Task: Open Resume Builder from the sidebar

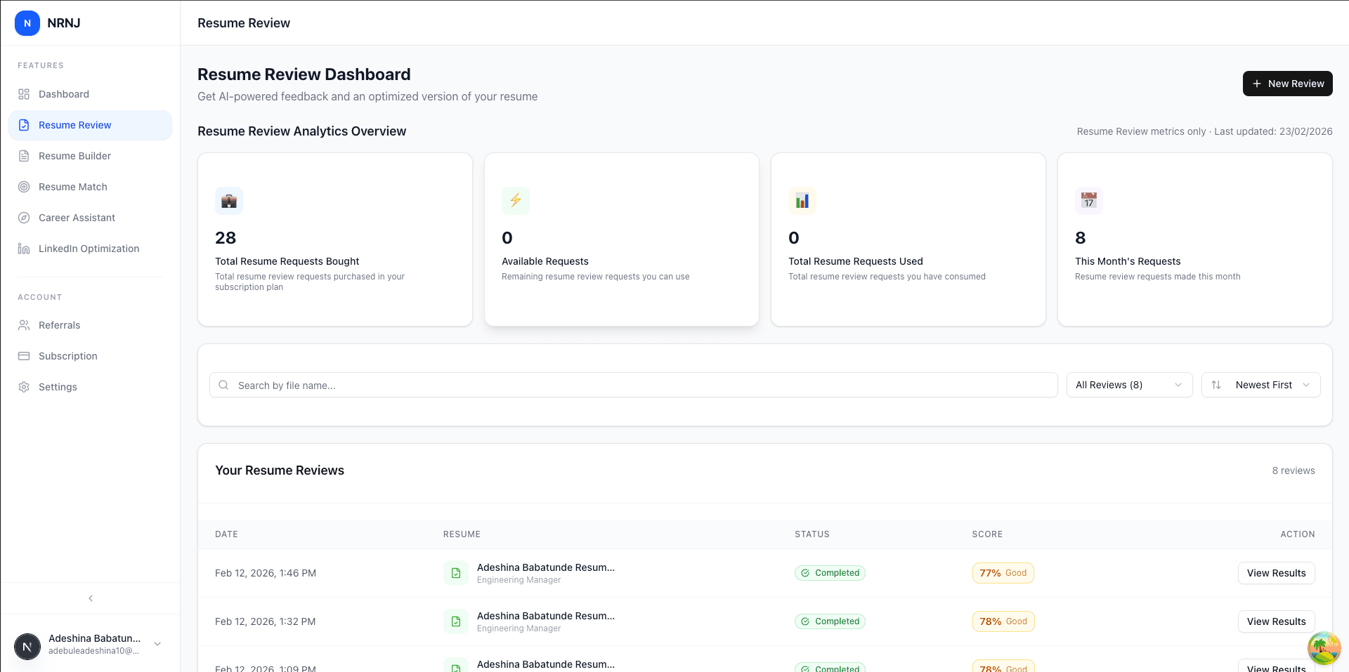Action: (x=74, y=156)
